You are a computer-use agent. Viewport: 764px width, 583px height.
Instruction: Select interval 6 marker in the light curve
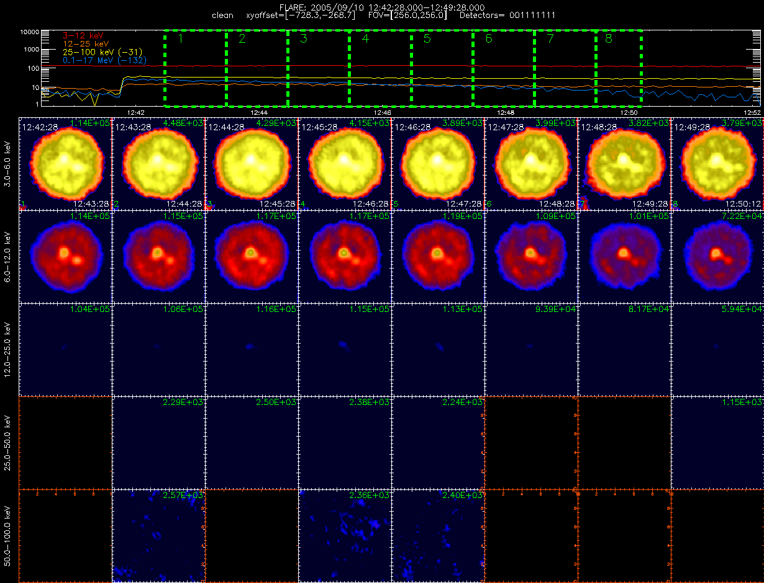tap(488, 40)
